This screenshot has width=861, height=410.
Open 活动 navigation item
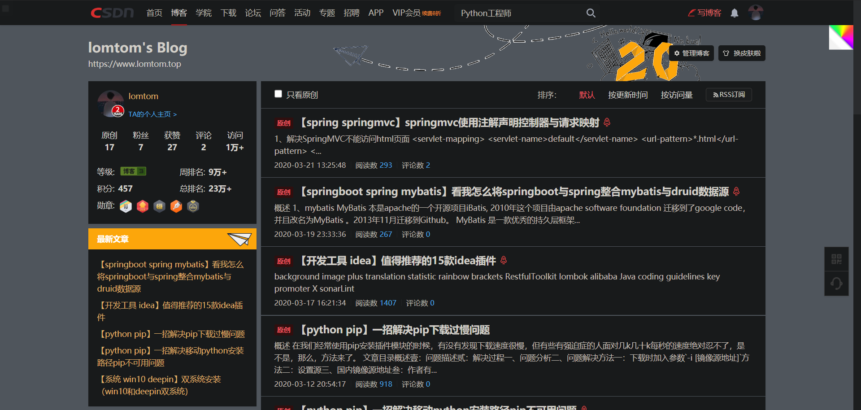[x=302, y=13]
